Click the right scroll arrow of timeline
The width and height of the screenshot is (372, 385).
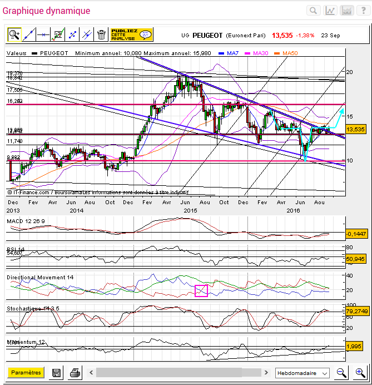tap(266, 373)
